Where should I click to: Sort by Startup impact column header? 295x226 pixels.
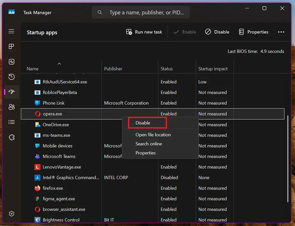(x=213, y=69)
